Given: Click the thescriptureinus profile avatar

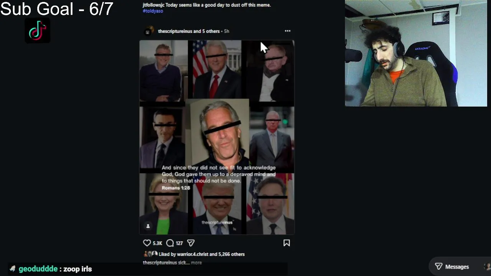Looking at the screenshot, I should (x=149, y=31).
